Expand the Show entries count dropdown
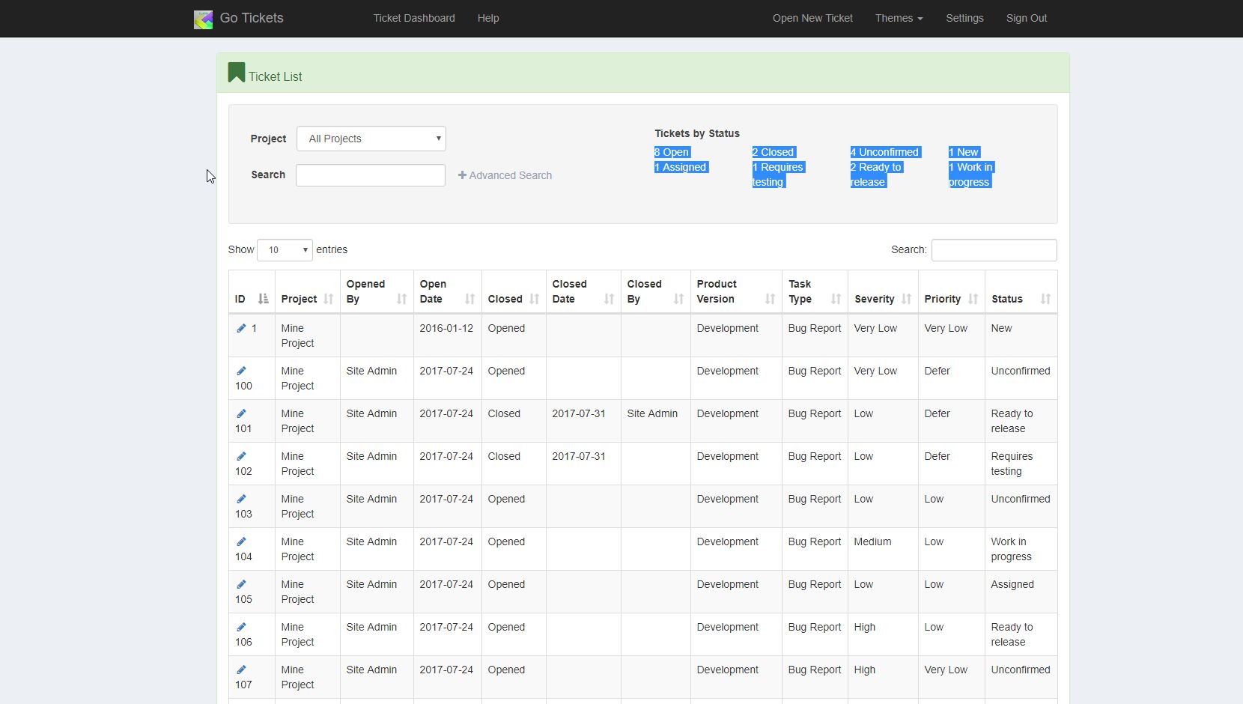 (285, 250)
